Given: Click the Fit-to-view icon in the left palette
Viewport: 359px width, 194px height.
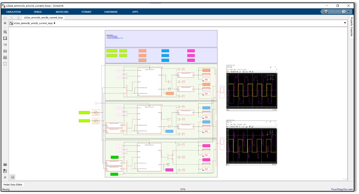Looking at the screenshot, I should 5,38.
